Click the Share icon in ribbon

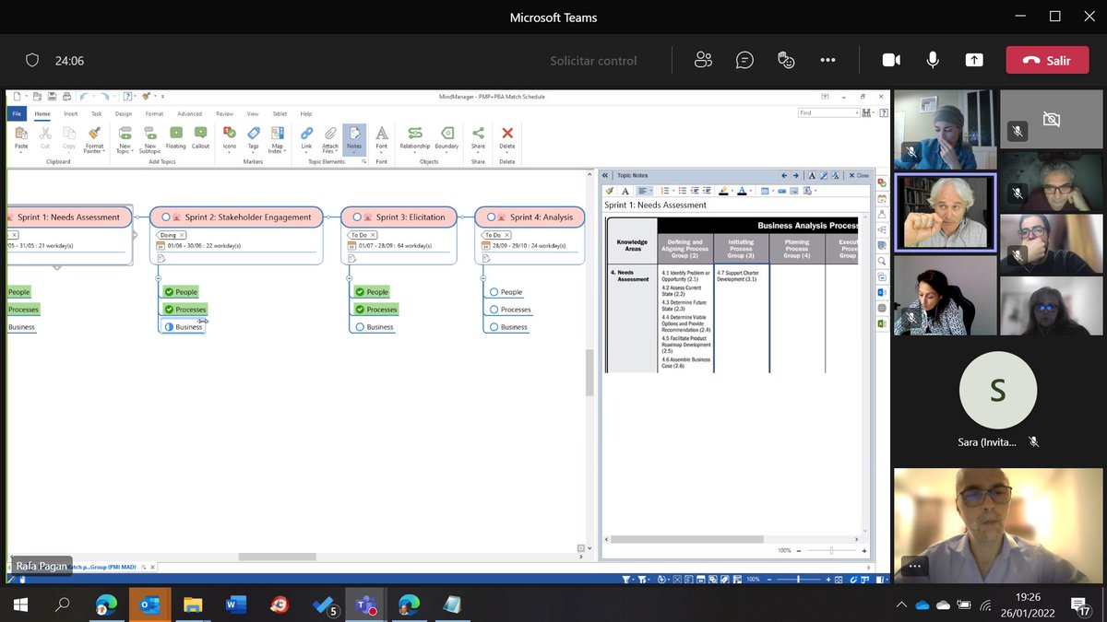(478, 134)
